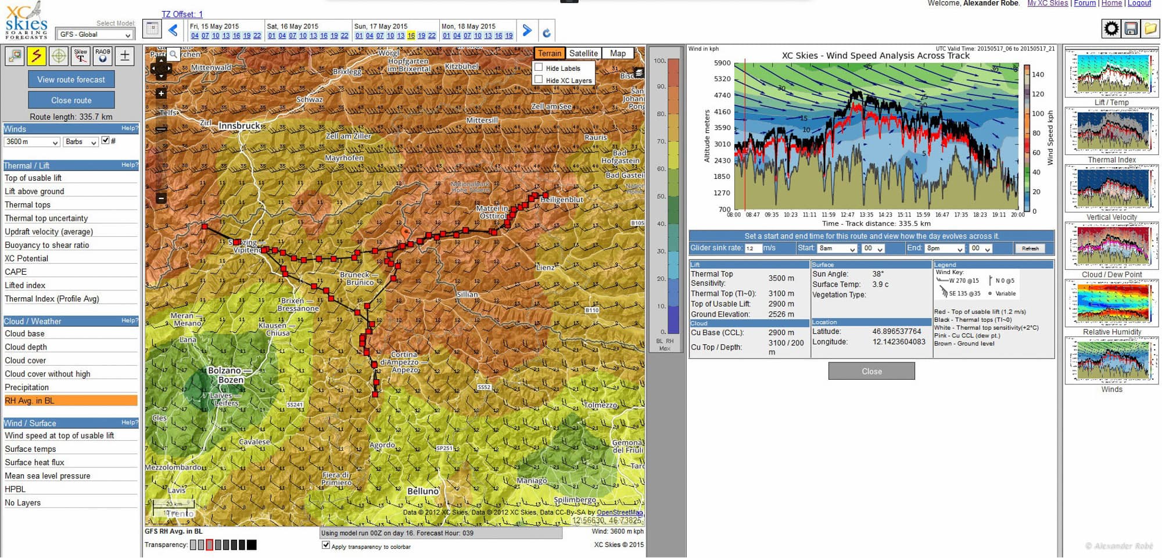This screenshot has width=1162, height=558.
Task: Open the Select Model GFS - Global dropdown
Action: click(95, 35)
